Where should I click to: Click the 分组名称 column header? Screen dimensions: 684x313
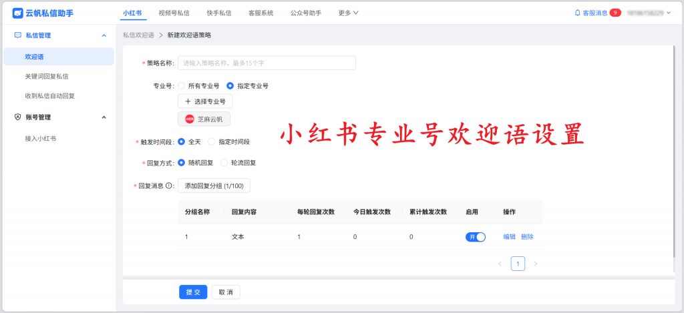point(198,212)
